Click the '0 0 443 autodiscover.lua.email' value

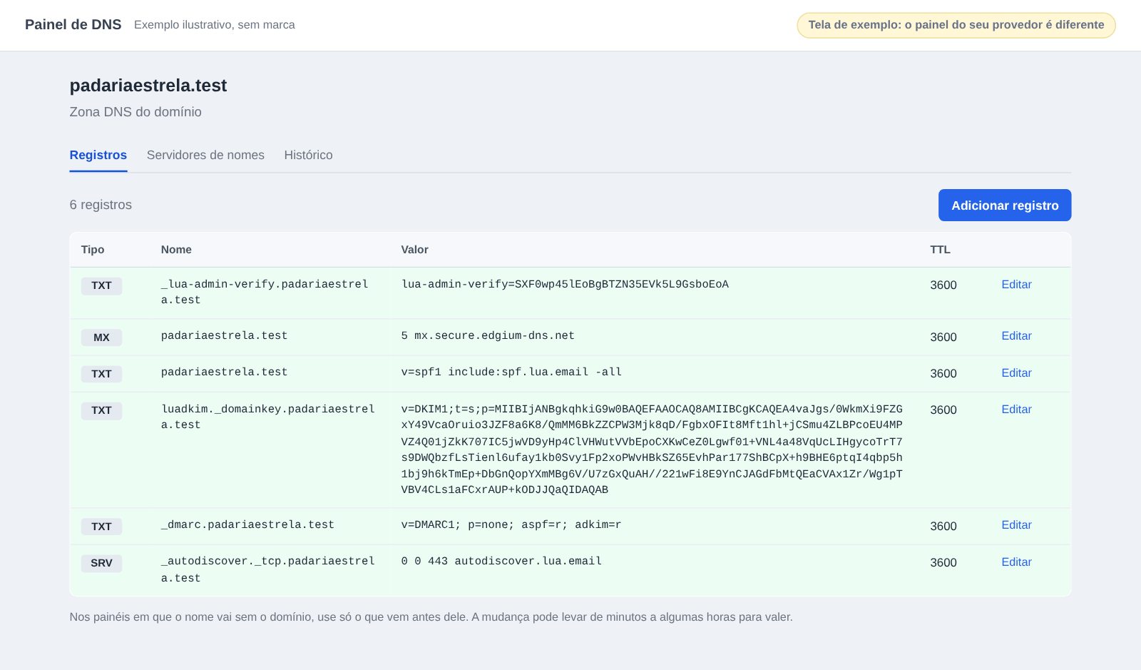pos(501,561)
